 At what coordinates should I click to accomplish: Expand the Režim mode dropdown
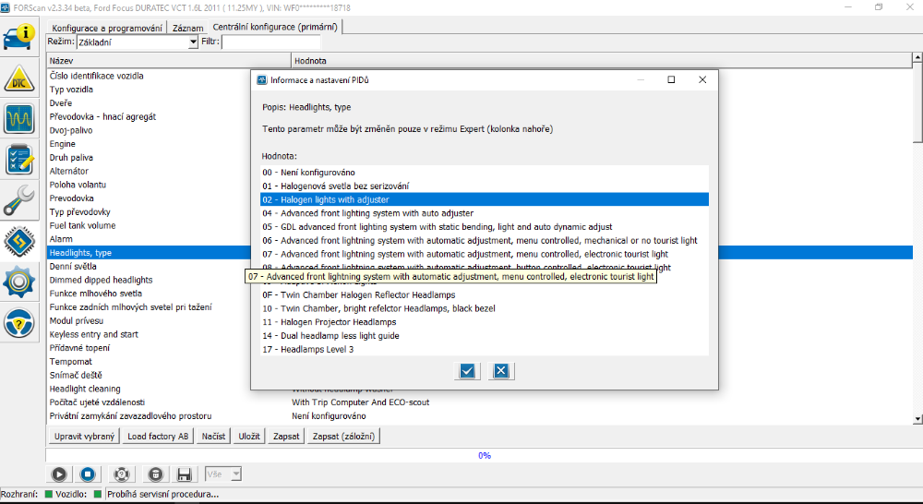coord(193,42)
